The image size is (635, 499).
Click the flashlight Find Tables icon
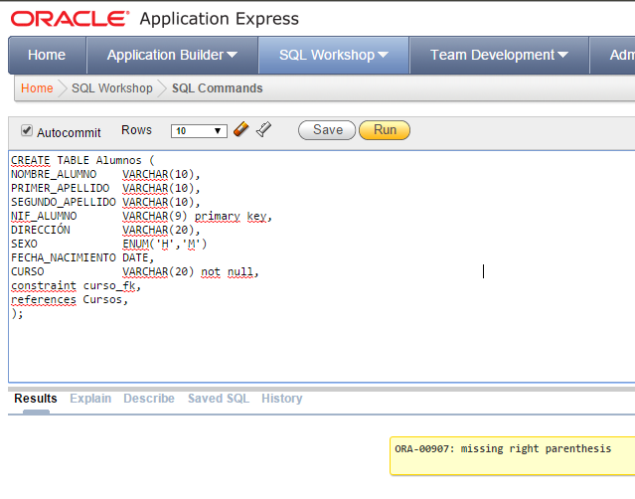264,129
